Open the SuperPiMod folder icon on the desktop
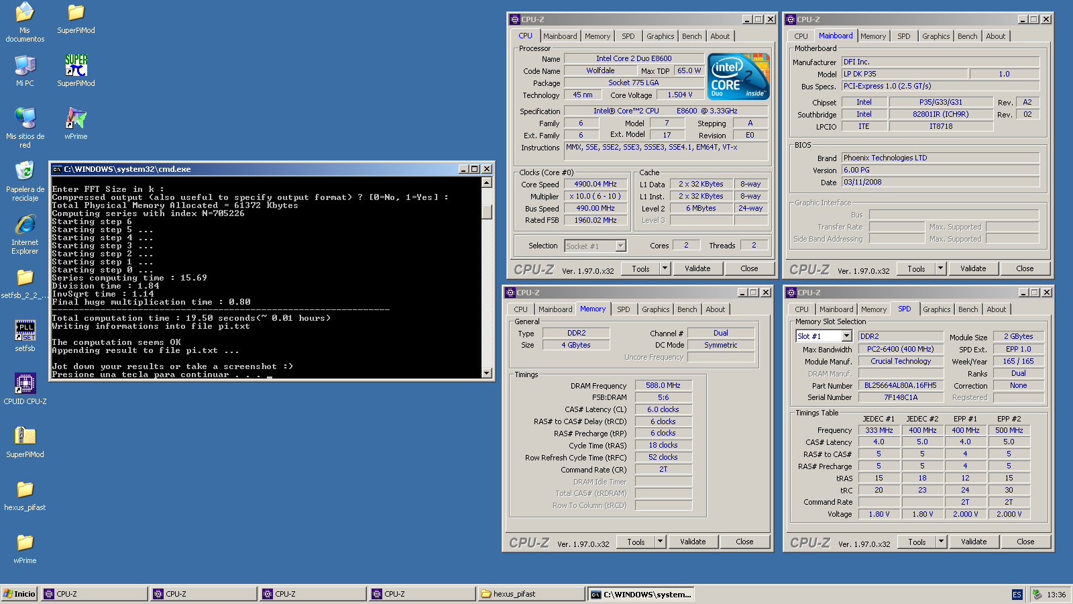 tap(76, 12)
